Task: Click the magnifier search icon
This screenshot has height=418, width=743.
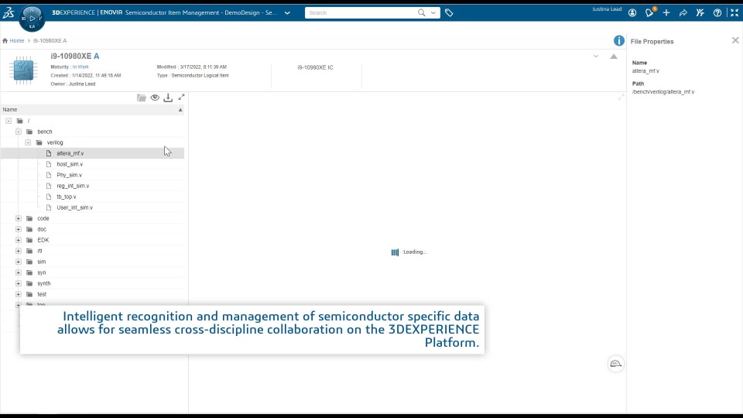Action: [x=421, y=13]
